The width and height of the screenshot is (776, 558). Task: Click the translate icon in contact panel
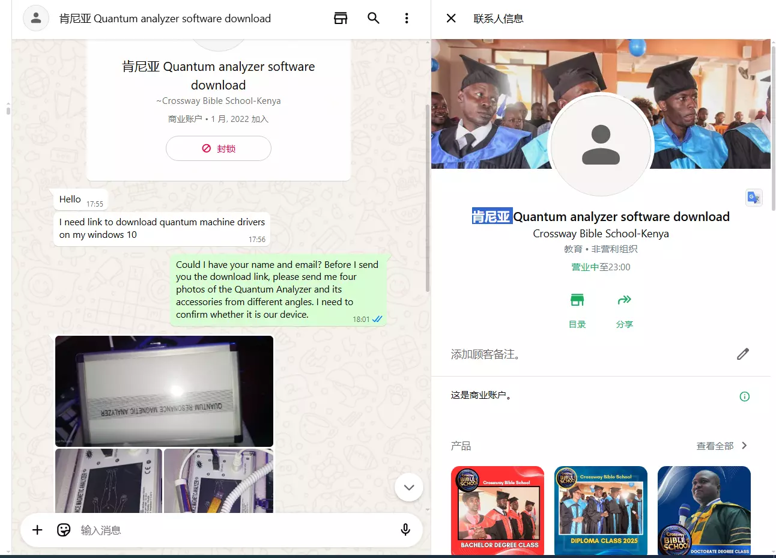[753, 197]
